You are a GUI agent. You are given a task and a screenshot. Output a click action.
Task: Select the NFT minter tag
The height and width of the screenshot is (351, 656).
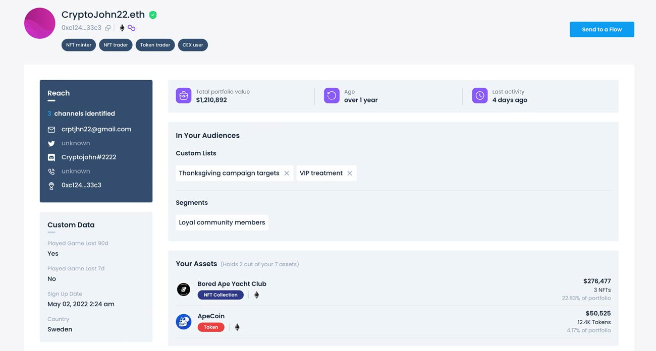[78, 45]
